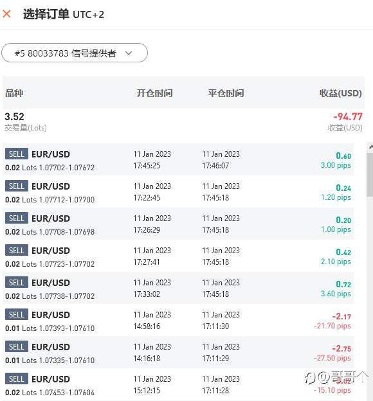This screenshot has height=401, width=373.
Task: Click the 品种 column header
Action: (14, 93)
